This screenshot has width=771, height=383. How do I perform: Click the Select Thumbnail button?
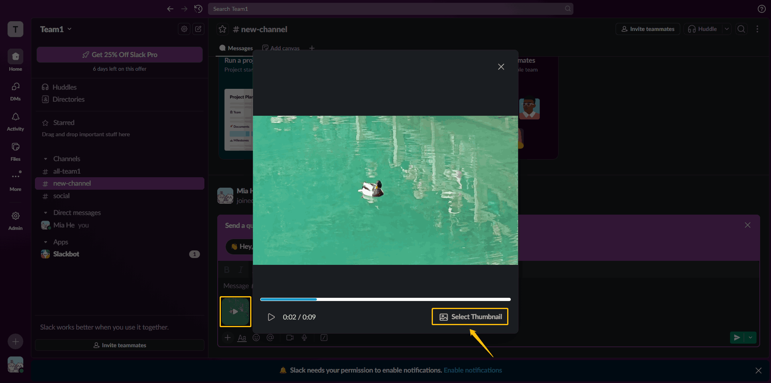point(469,316)
